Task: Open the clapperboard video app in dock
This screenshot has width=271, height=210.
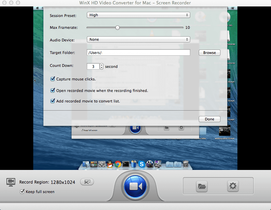Action: 158,164
